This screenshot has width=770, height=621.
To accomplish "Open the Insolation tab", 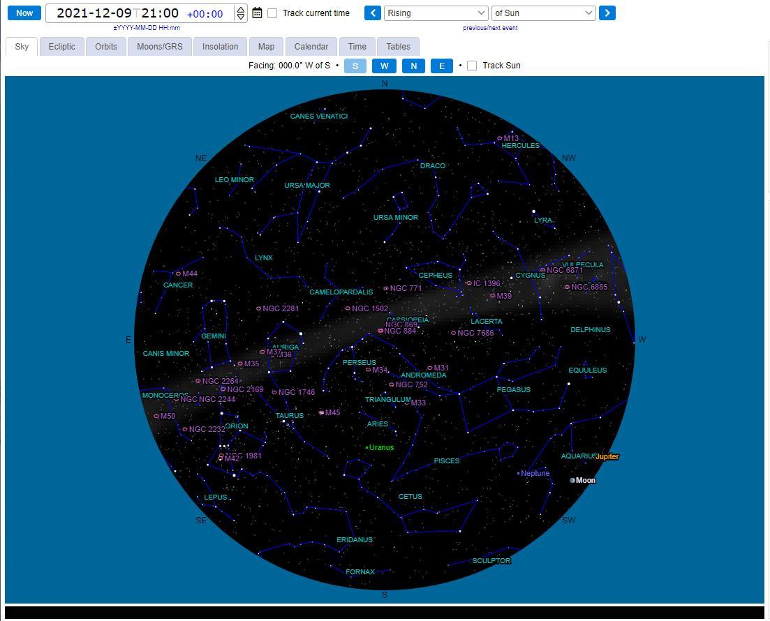I will pos(220,47).
